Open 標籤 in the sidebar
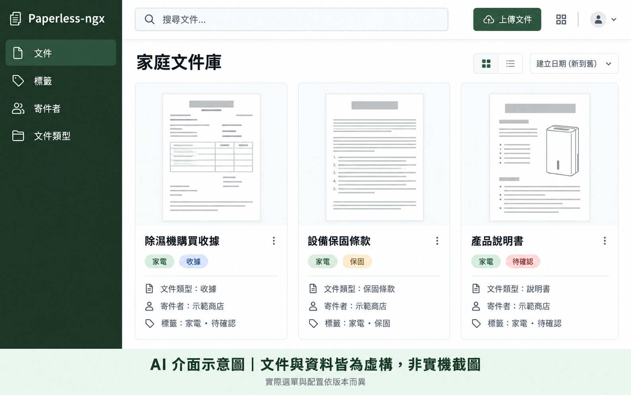Image resolution: width=631 pixels, height=395 pixels. (x=61, y=81)
